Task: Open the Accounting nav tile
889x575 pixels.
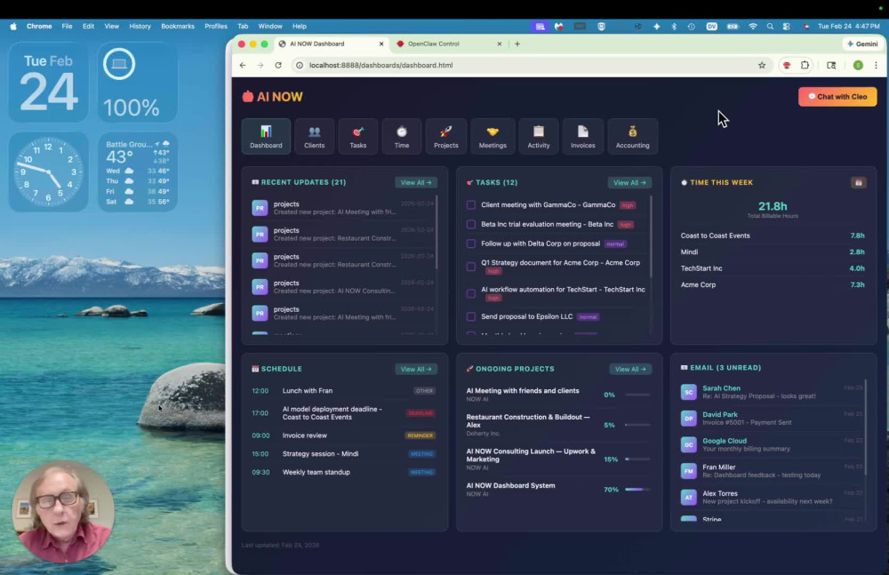Action: click(x=632, y=136)
